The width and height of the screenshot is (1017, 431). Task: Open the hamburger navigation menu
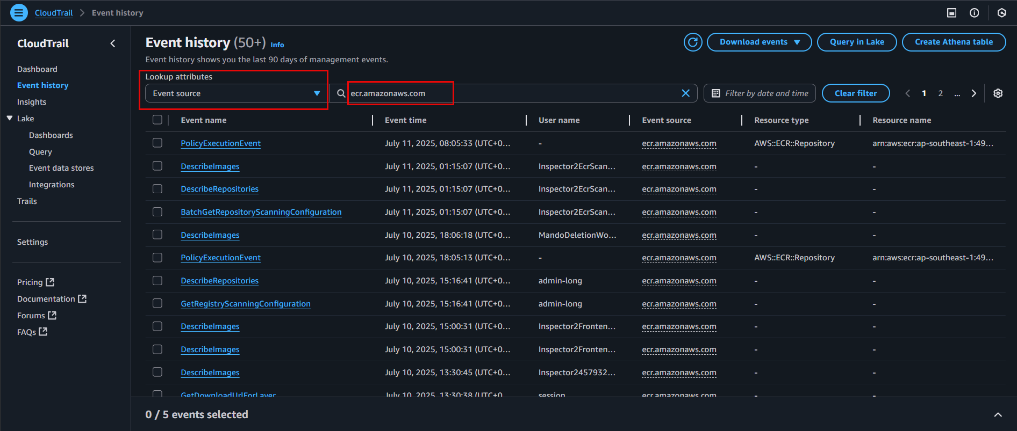click(19, 12)
